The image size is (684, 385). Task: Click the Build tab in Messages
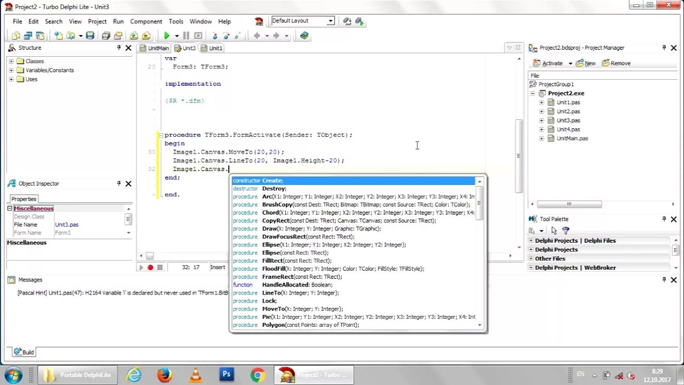[24, 352]
